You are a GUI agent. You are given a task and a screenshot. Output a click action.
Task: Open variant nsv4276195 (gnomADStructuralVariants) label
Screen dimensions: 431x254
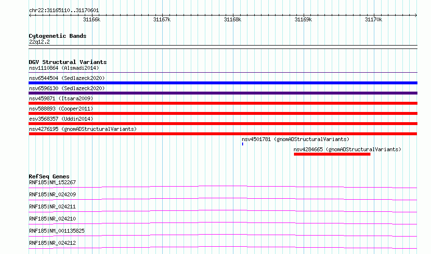tap(83, 129)
